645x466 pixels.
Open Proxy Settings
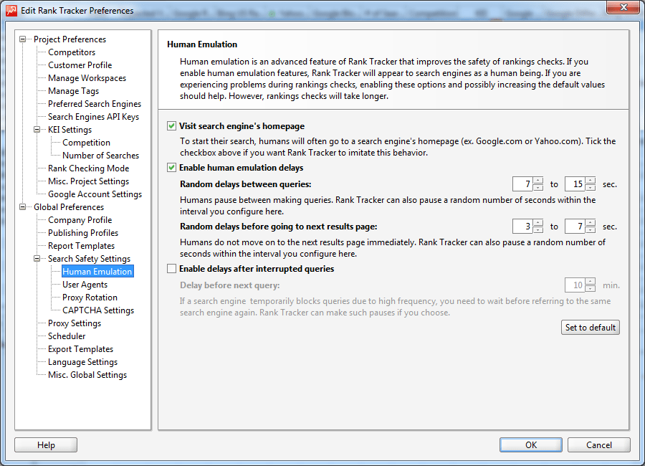pyautogui.click(x=75, y=323)
